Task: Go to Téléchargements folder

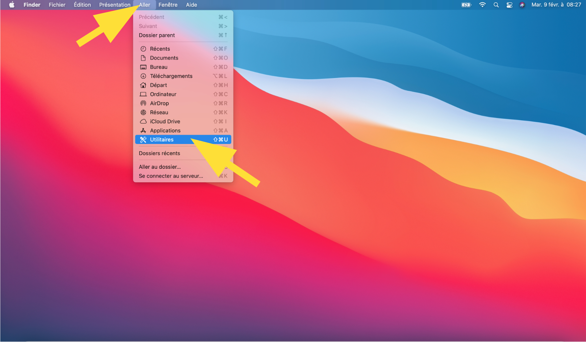Action: [183, 76]
